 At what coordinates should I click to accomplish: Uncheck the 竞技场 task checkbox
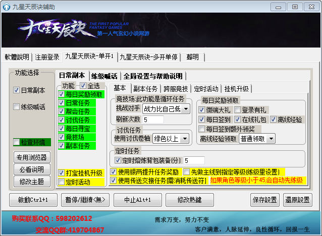[x=62, y=137]
